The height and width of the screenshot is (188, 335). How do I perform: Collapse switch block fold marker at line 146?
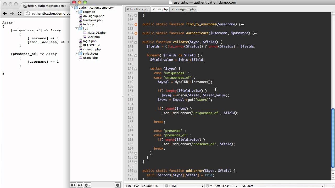pos(136,69)
